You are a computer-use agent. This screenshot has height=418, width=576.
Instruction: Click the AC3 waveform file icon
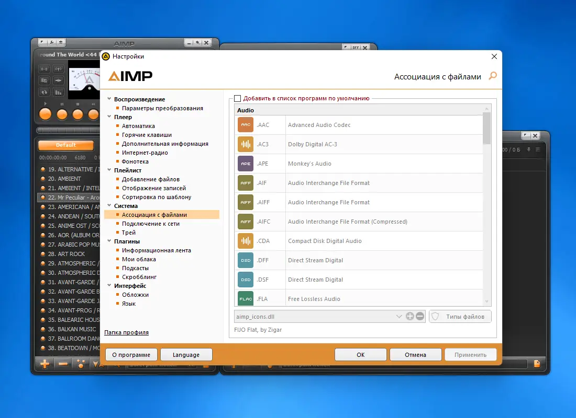point(246,144)
